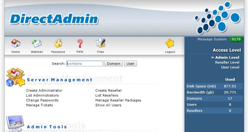
Task: Click the Resellers count 0
Action: click(230, 111)
